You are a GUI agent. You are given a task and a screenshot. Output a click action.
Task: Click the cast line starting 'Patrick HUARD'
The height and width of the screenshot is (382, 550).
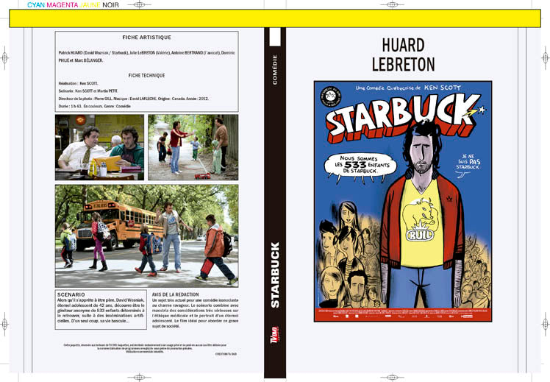[x=146, y=57]
